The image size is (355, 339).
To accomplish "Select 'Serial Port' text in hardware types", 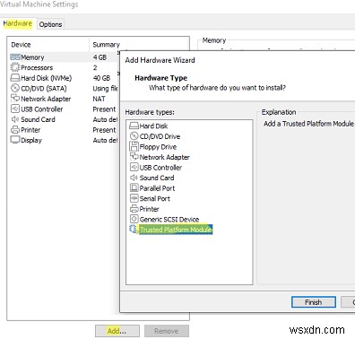I will click(x=155, y=198).
